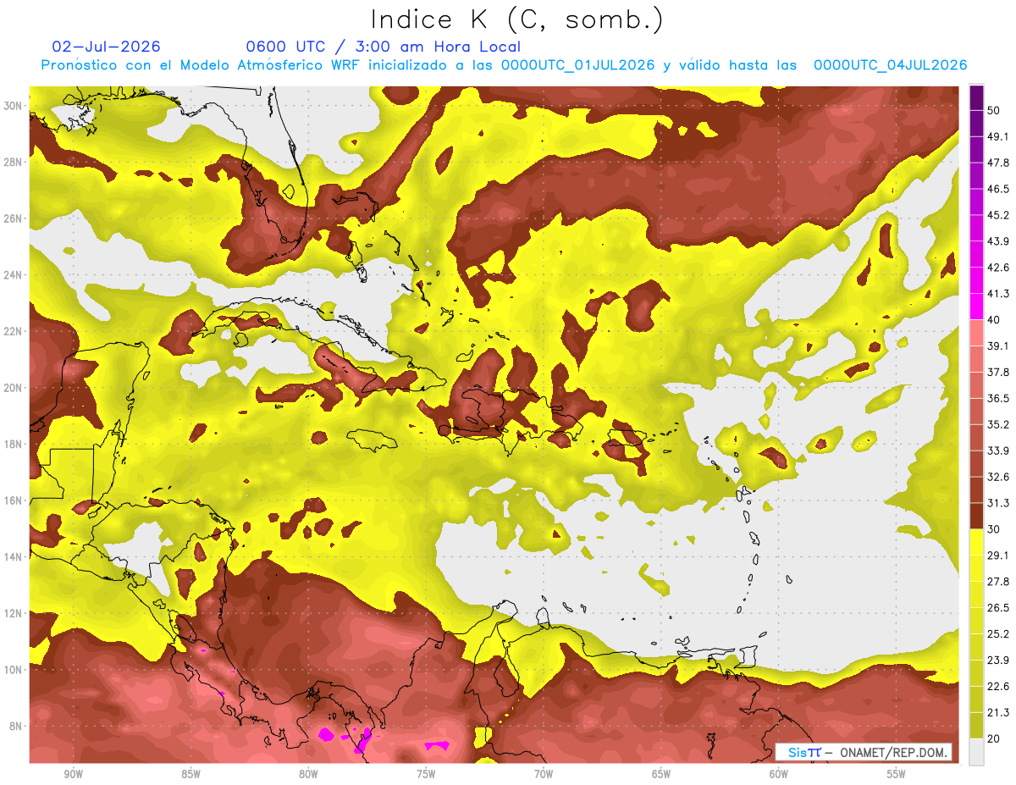This screenshot has height=785, width=1016.
Task: Click color scale value 39.1
Action: 999,346
